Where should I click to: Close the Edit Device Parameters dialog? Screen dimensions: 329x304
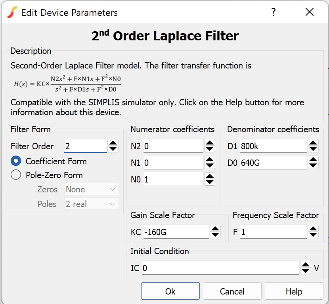click(x=310, y=12)
